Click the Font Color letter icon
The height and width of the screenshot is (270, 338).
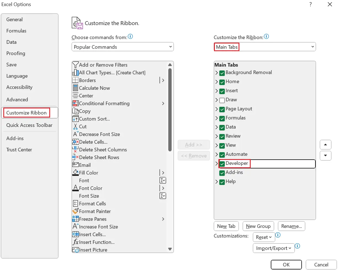(75, 188)
